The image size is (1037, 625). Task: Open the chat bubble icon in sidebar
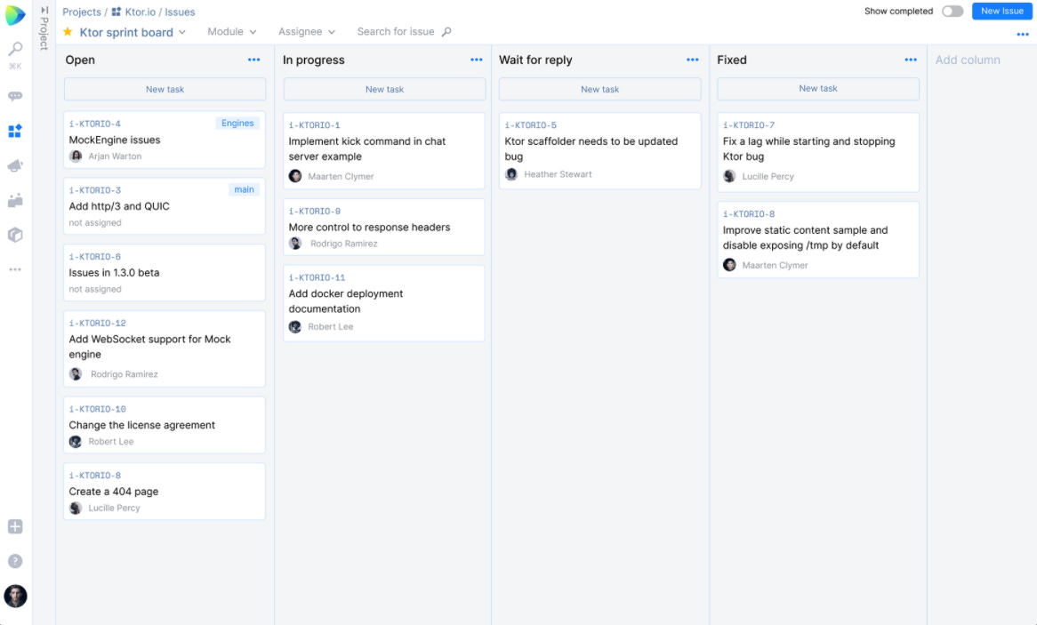pyautogui.click(x=15, y=97)
